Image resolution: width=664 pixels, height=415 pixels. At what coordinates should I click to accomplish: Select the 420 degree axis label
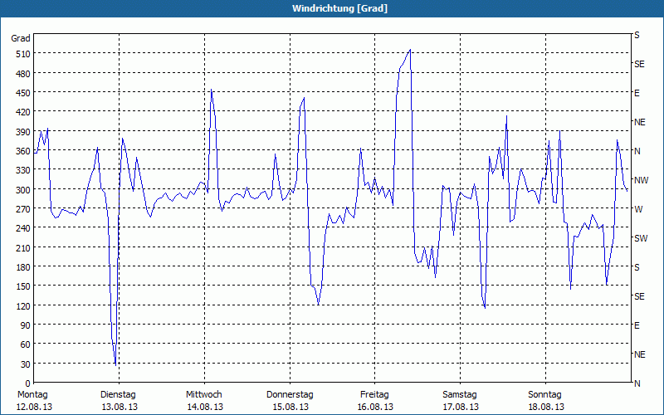(x=24, y=112)
